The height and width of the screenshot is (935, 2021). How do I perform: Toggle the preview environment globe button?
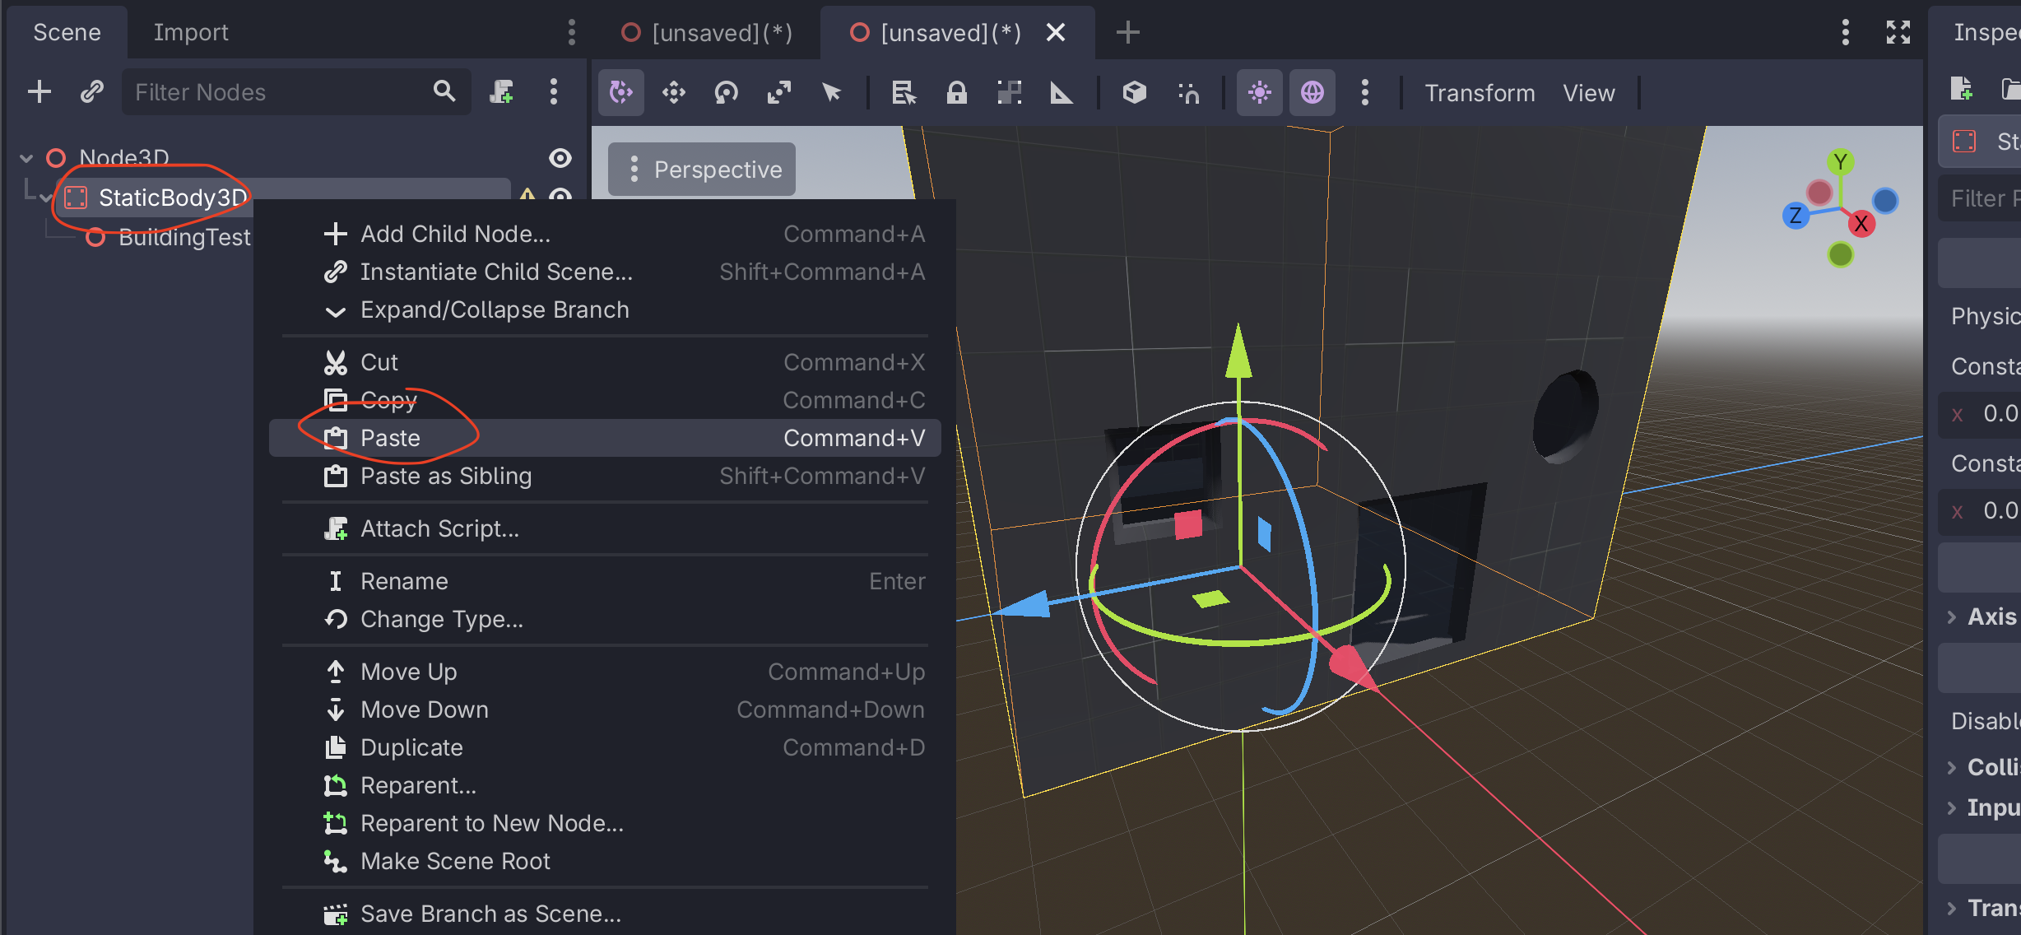pyautogui.click(x=1312, y=92)
